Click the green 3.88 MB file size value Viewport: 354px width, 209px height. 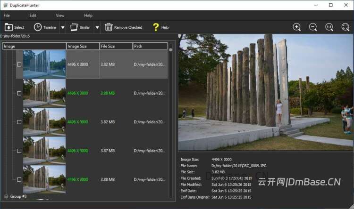click(108, 93)
